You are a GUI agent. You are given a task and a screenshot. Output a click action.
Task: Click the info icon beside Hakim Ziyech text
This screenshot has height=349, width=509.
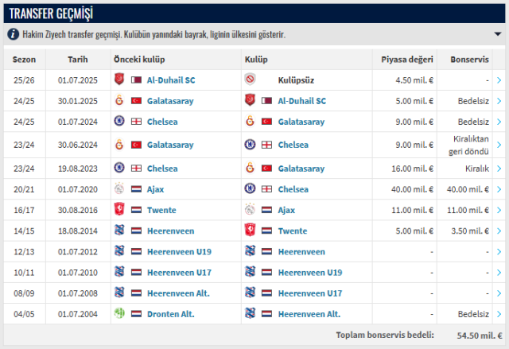[x=13, y=34]
